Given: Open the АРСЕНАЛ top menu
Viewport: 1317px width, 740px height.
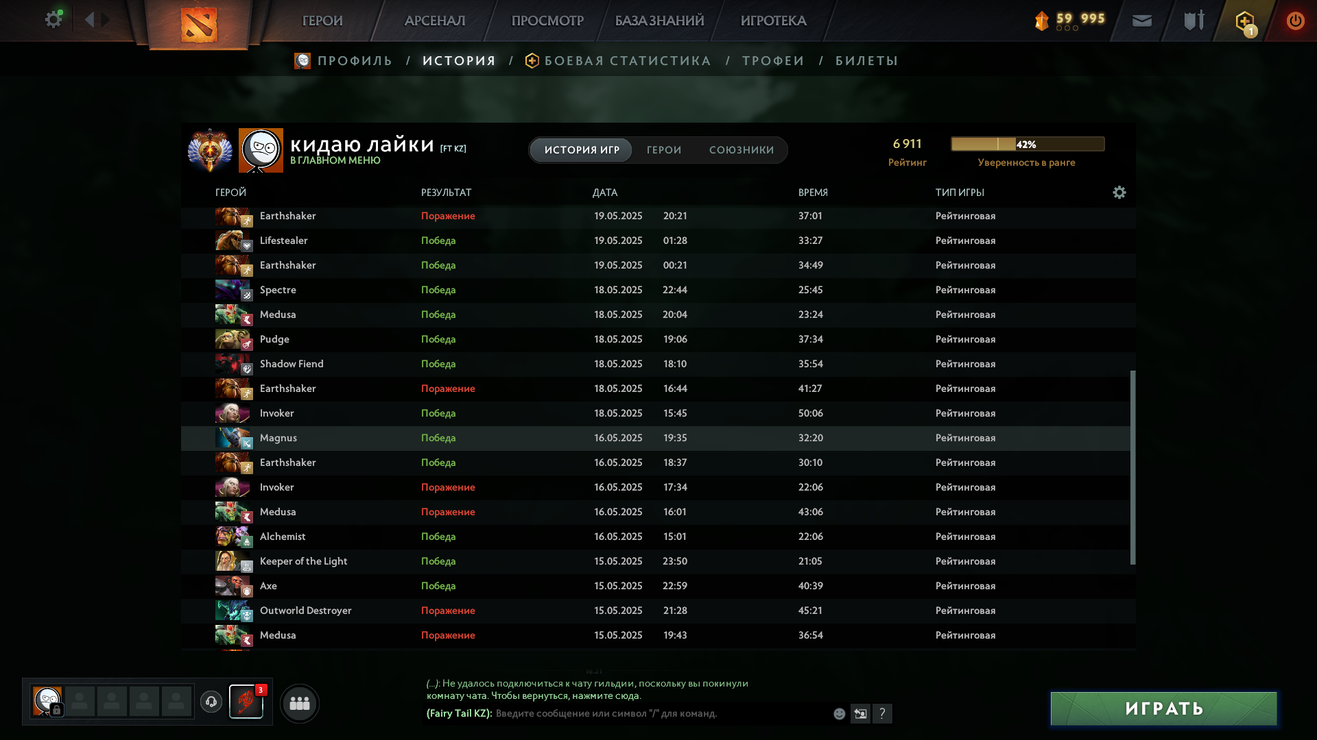Looking at the screenshot, I should coord(435,21).
